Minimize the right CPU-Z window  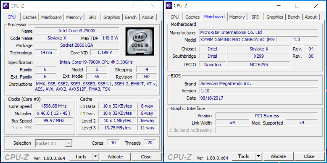click(x=278, y=6)
